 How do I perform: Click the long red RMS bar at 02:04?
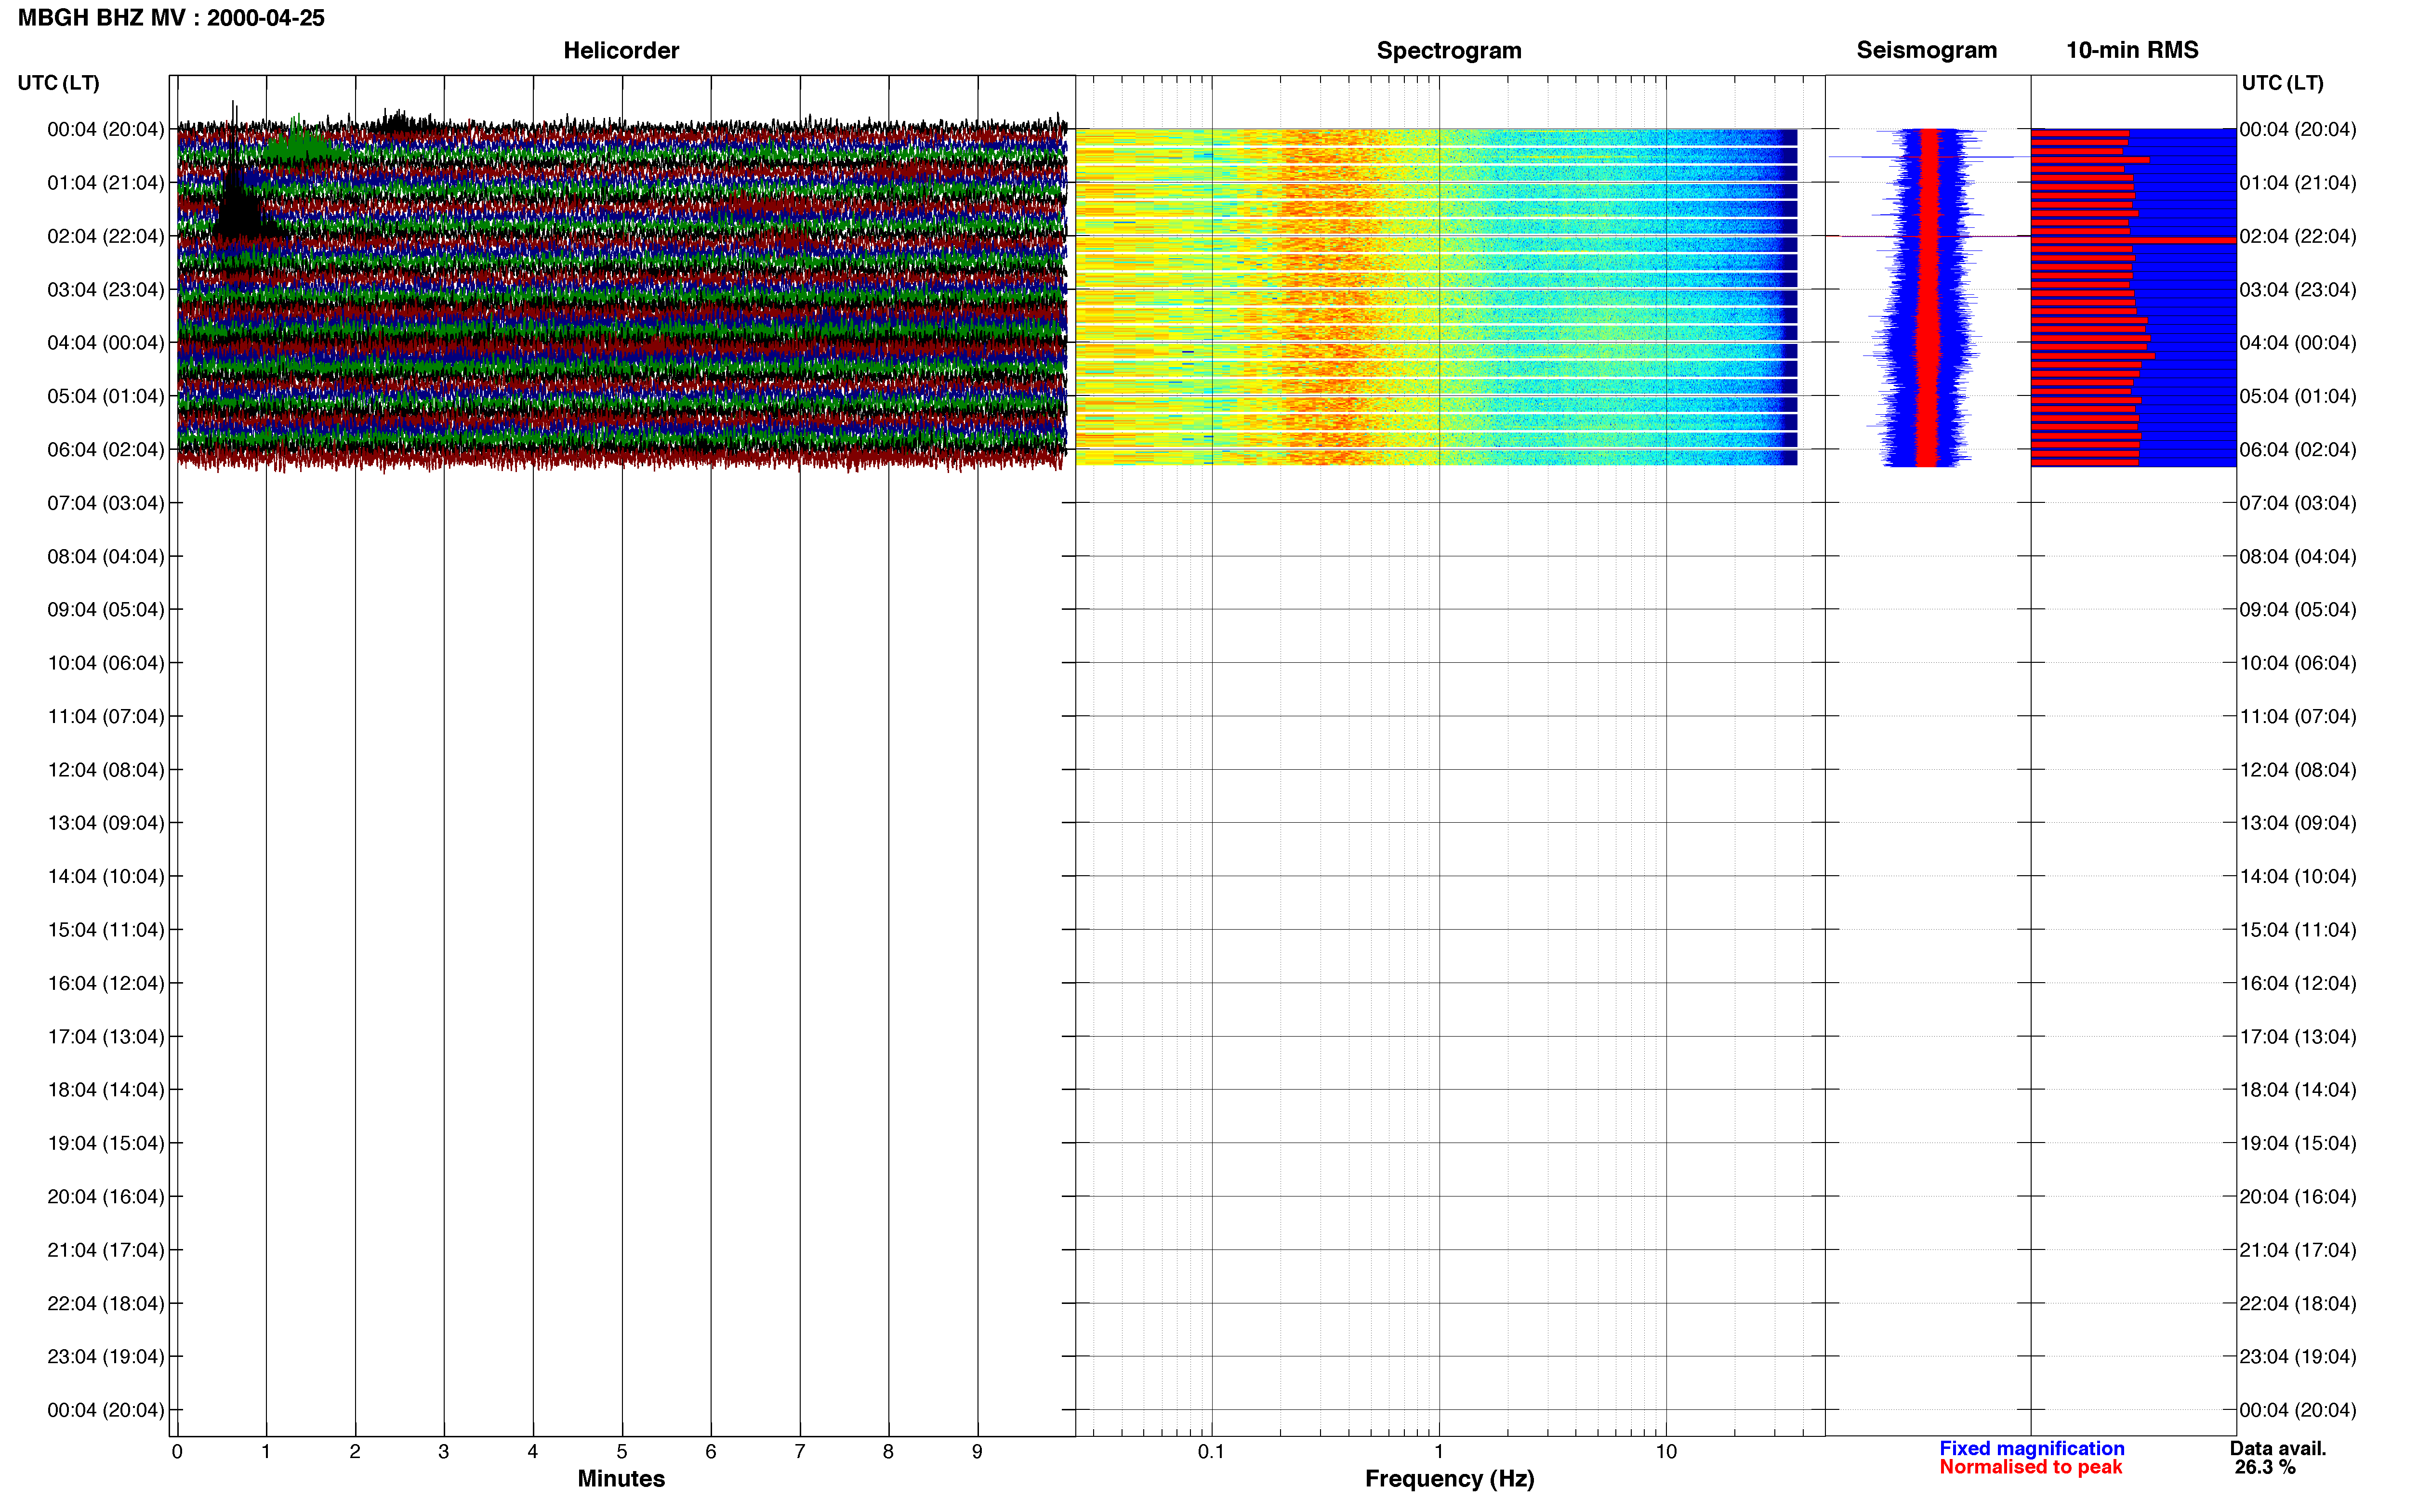[x=2133, y=240]
